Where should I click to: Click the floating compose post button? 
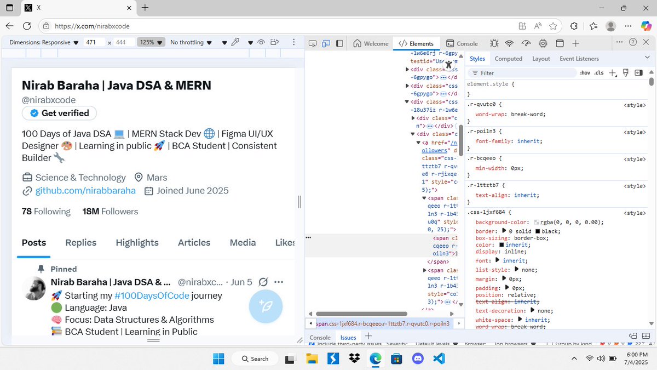pos(266,306)
